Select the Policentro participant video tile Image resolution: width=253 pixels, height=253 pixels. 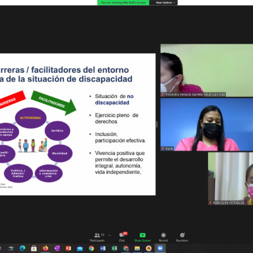207,70
